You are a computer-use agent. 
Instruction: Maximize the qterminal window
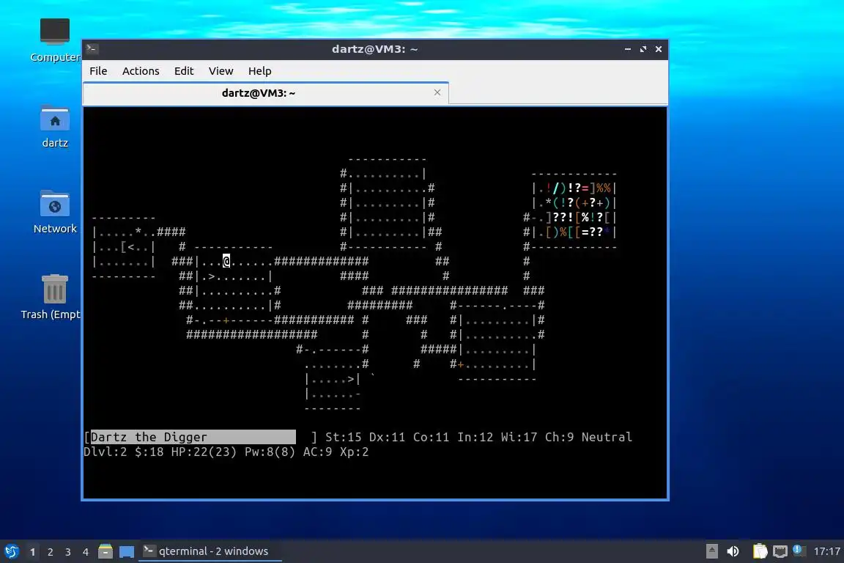[x=643, y=49]
